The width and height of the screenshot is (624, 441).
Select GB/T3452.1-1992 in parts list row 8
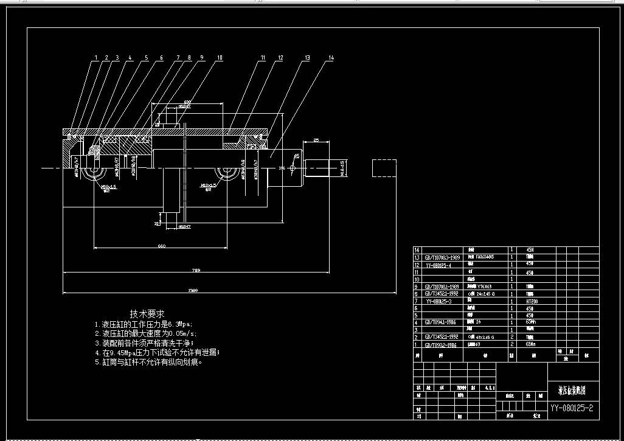(x=442, y=294)
